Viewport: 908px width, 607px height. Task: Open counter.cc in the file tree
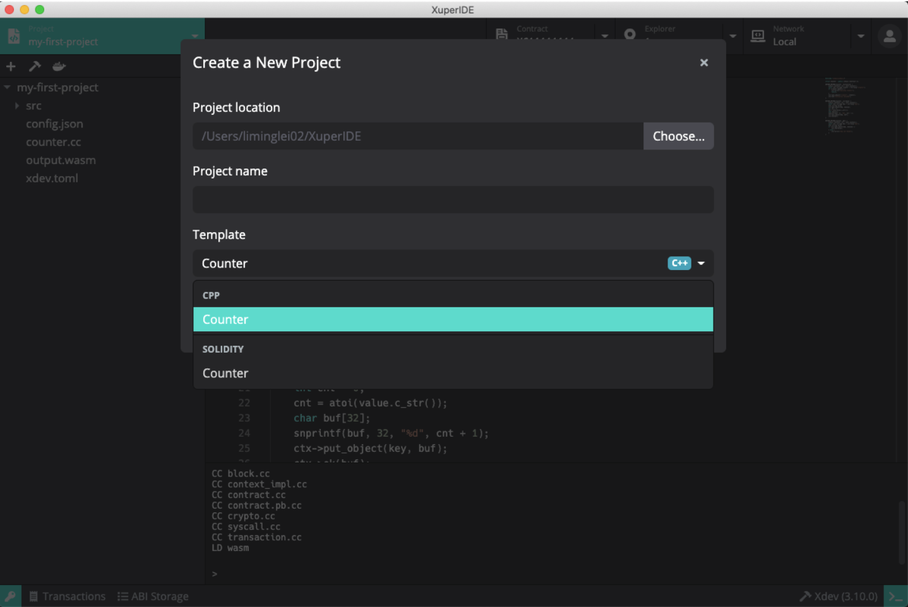(53, 142)
